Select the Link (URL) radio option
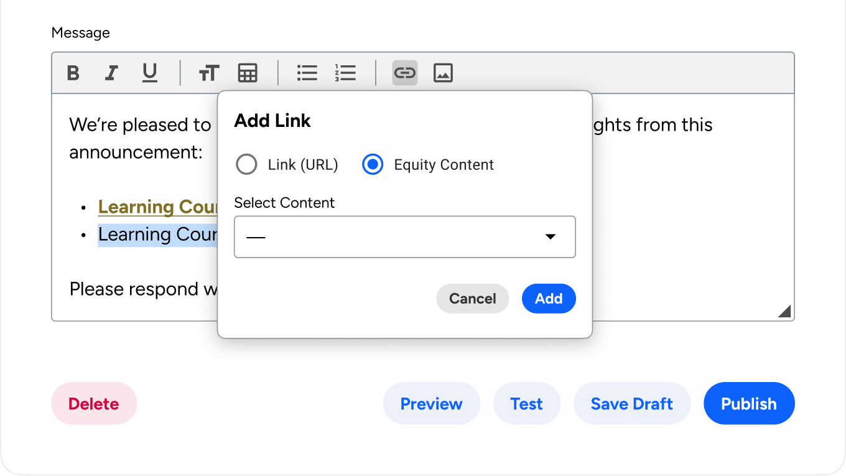The height and width of the screenshot is (476, 846). pyautogui.click(x=247, y=165)
